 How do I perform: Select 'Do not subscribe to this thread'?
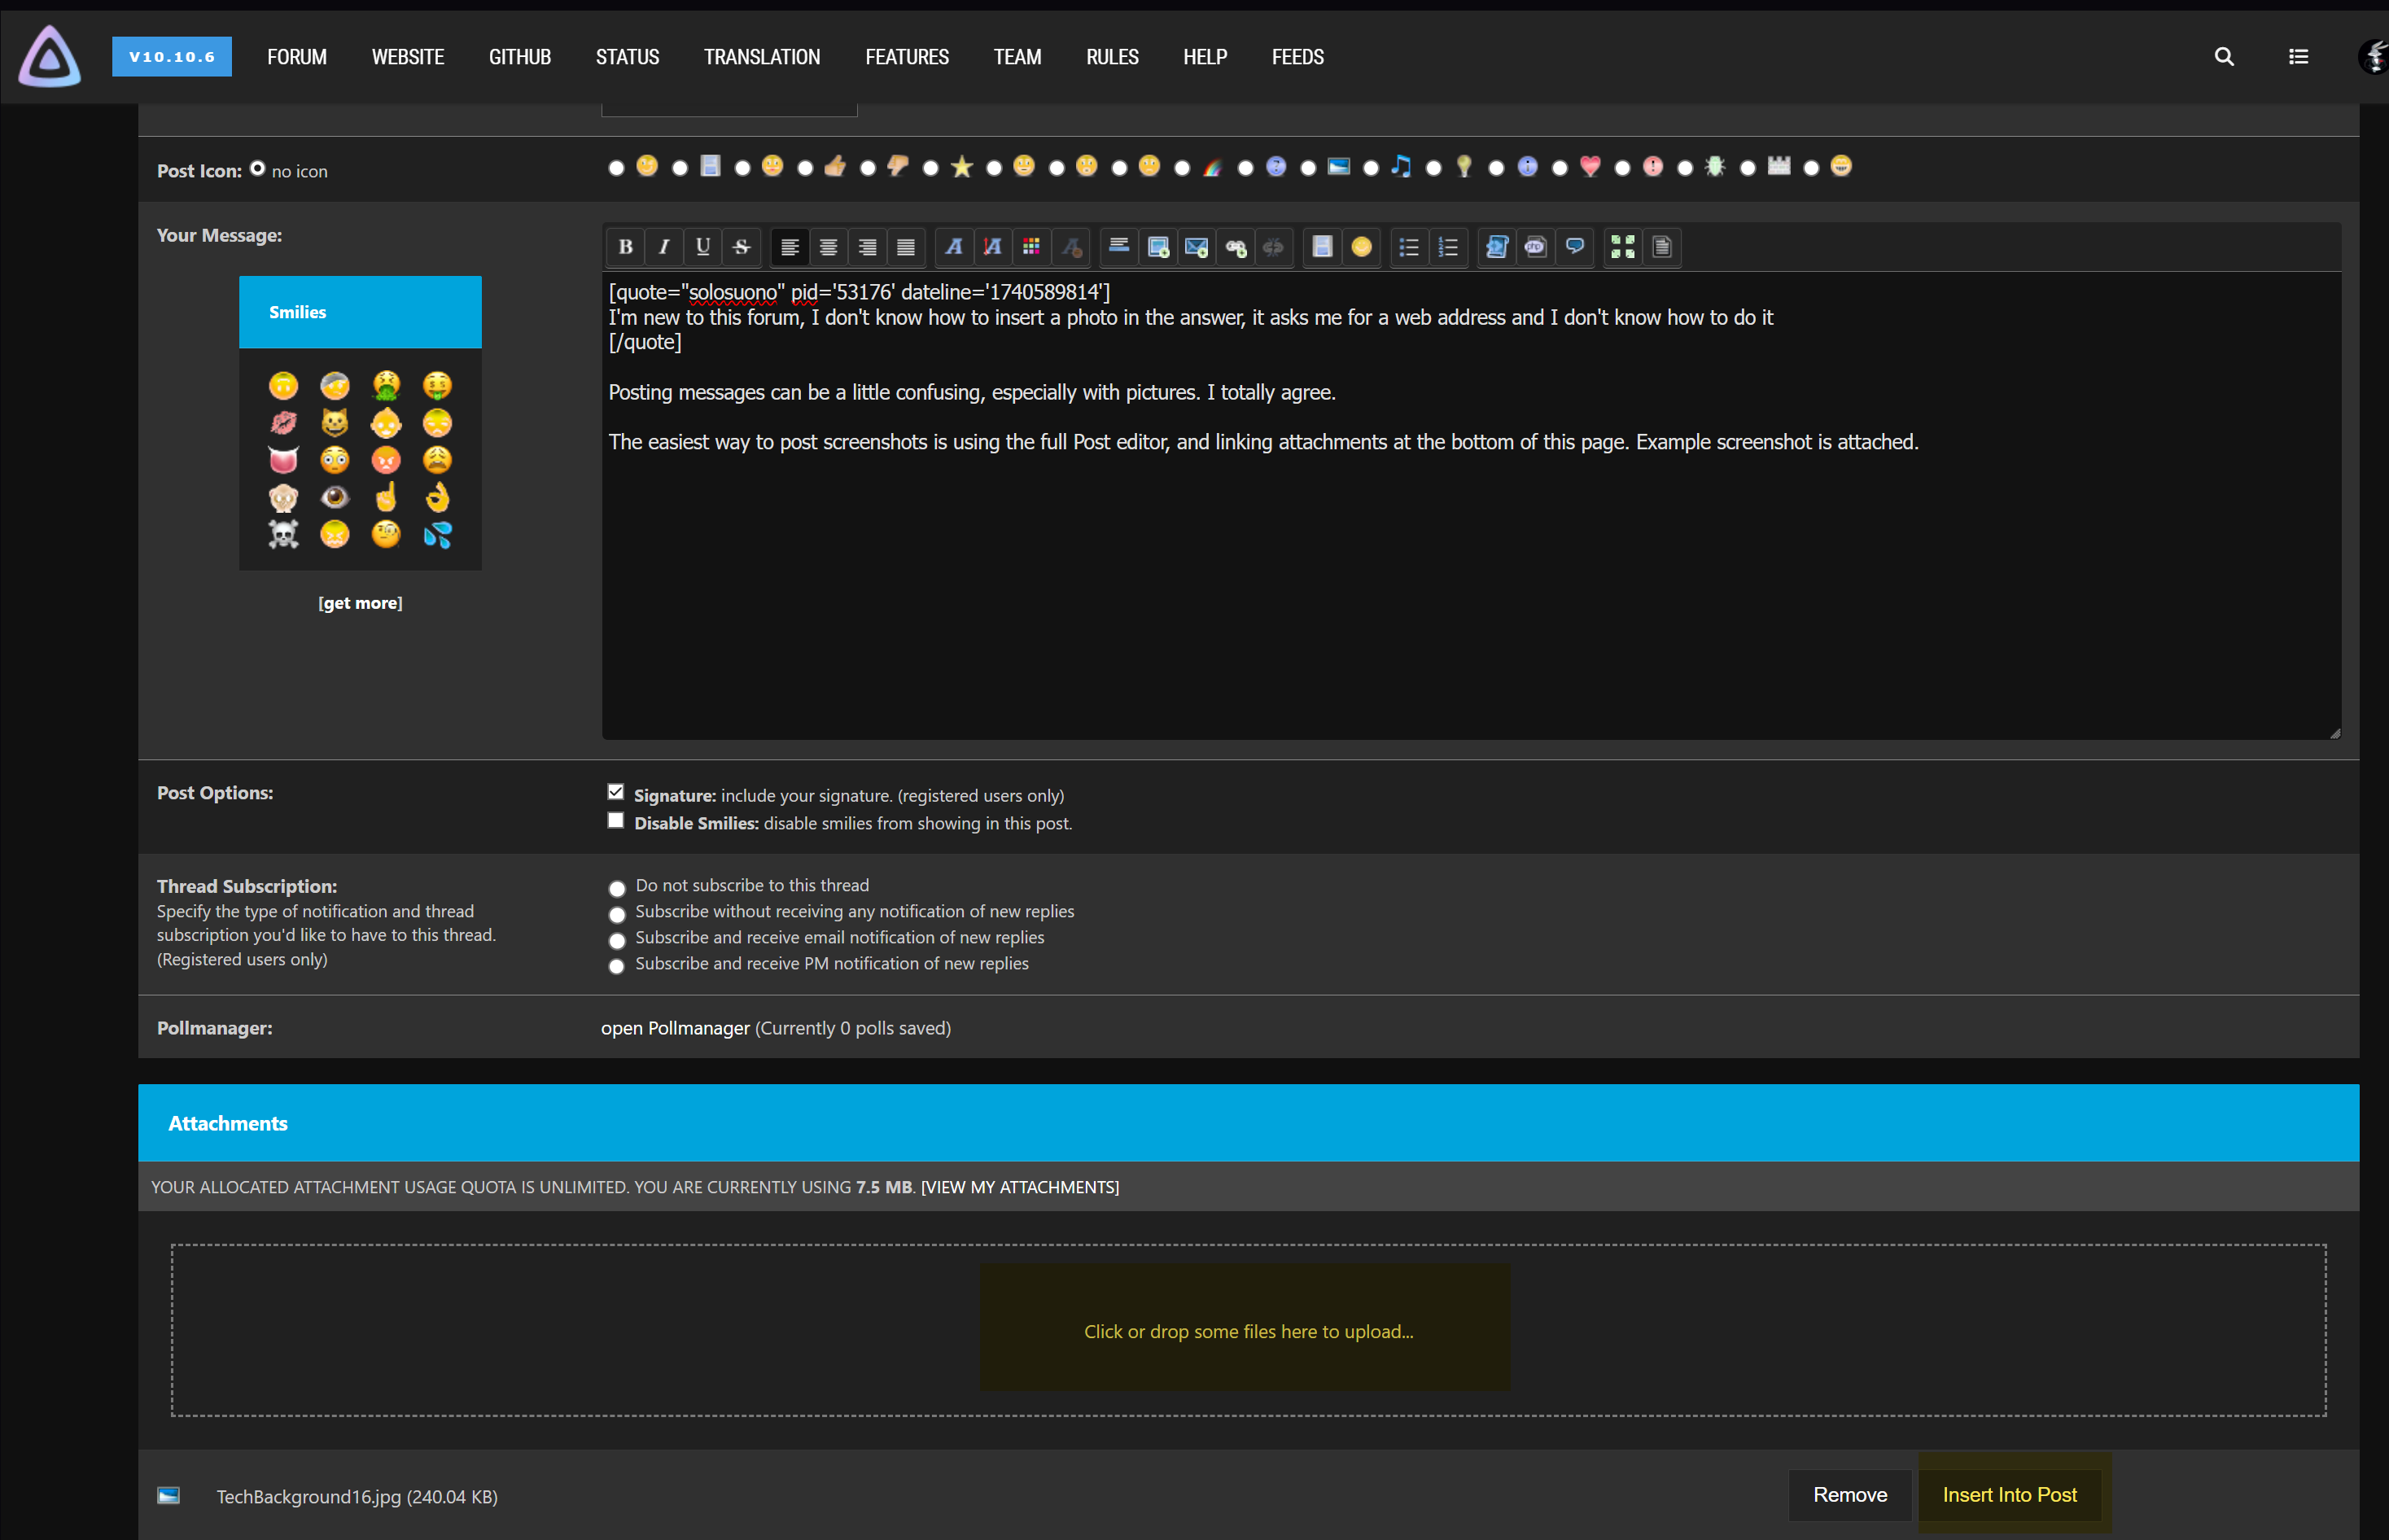point(617,888)
